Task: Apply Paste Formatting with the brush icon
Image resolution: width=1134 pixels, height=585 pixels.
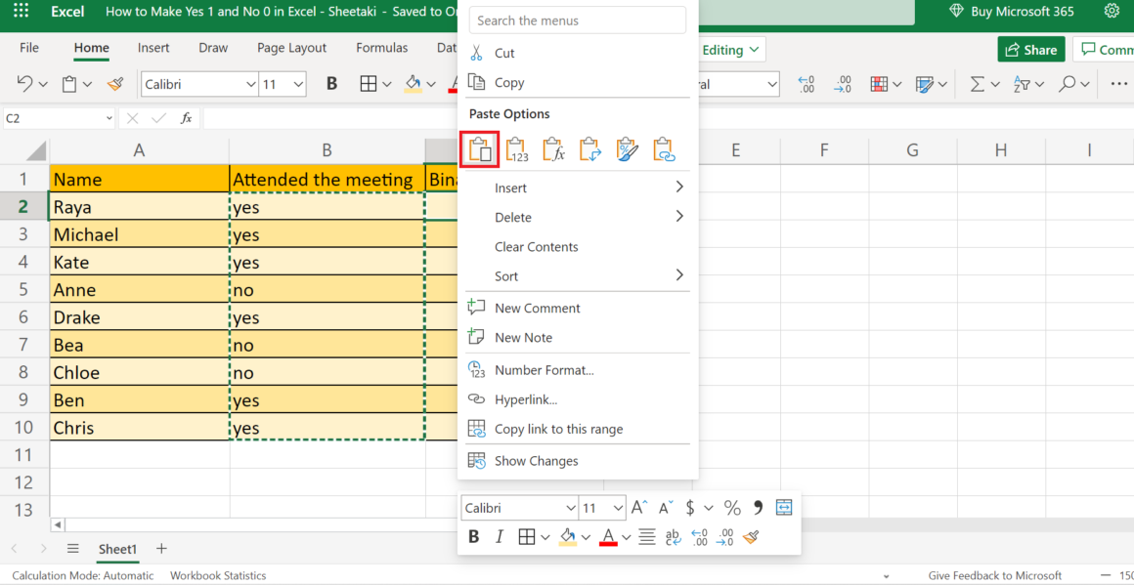Action: pyautogui.click(x=627, y=148)
